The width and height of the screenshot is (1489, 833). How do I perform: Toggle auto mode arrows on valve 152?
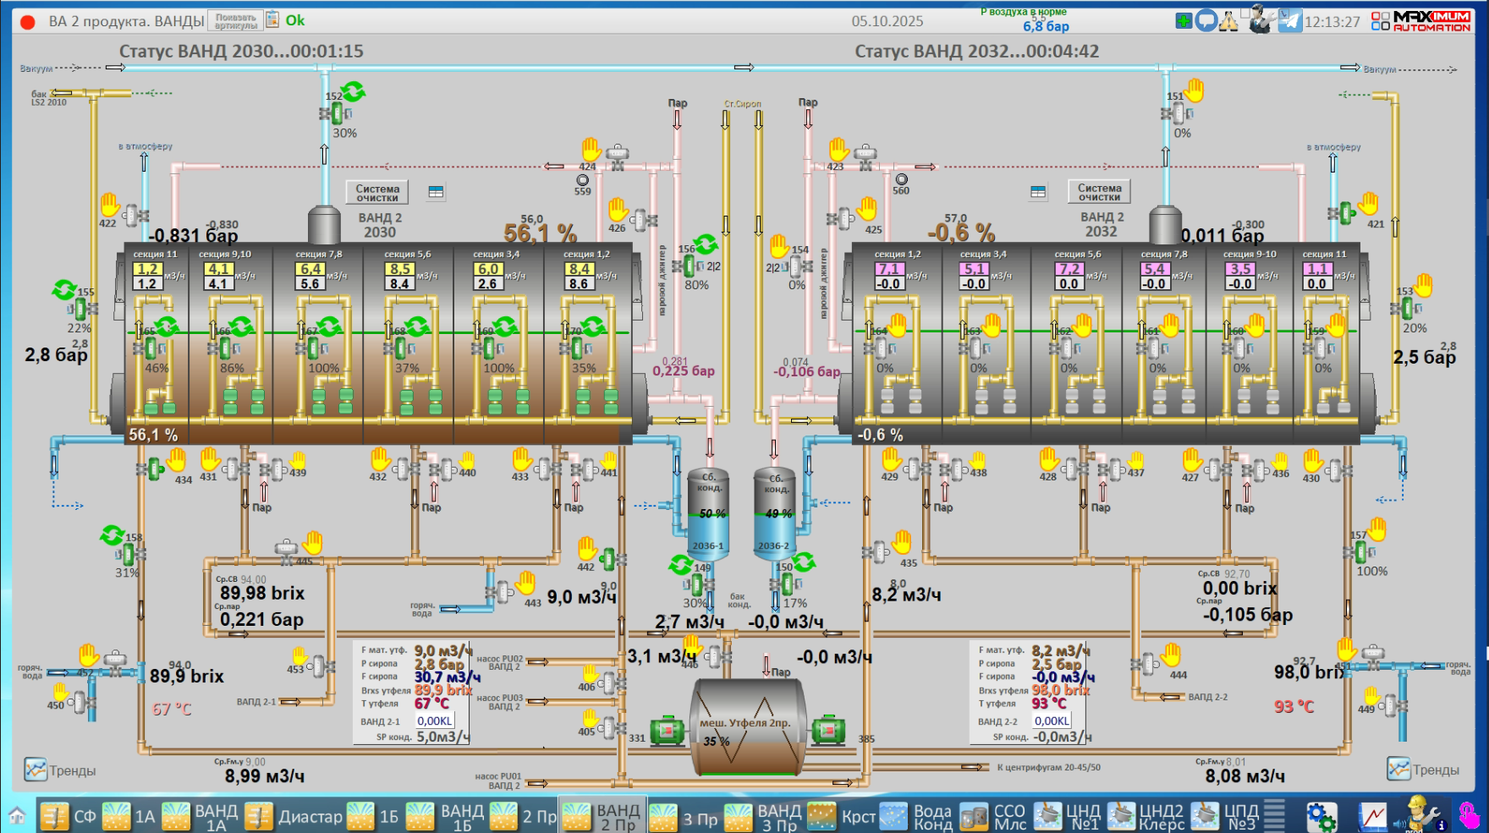(353, 91)
